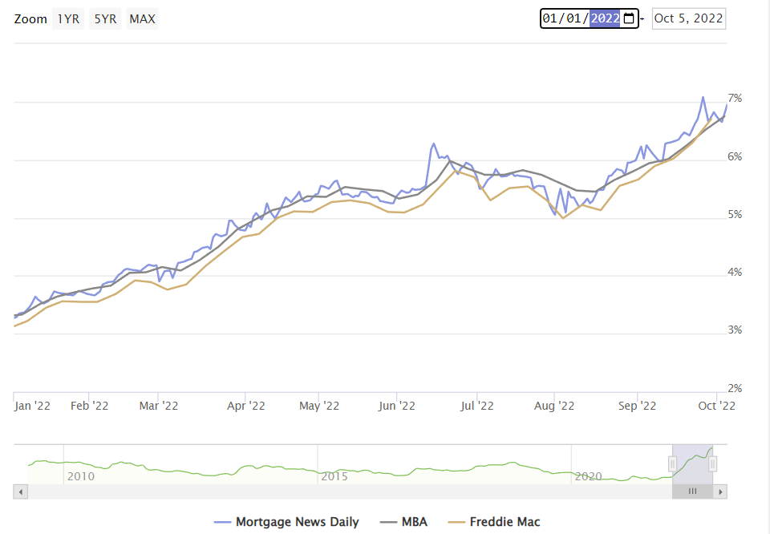Set zoom range to 1YR
Viewport: 770px width, 534px height.
point(68,18)
